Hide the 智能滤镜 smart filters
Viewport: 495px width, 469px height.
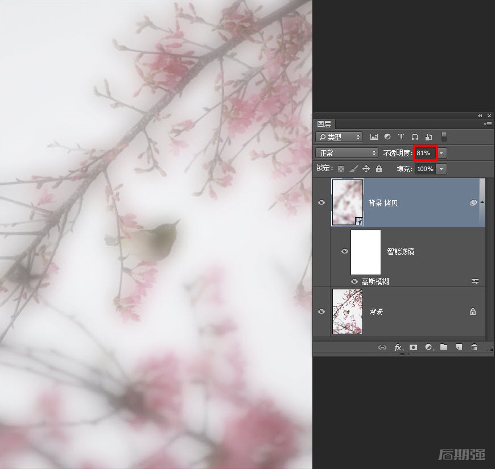[x=345, y=251]
